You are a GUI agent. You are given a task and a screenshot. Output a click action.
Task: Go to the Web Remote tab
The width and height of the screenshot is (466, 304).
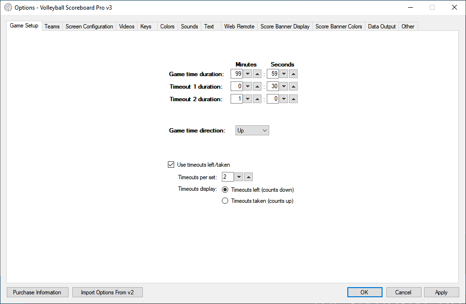click(239, 26)
